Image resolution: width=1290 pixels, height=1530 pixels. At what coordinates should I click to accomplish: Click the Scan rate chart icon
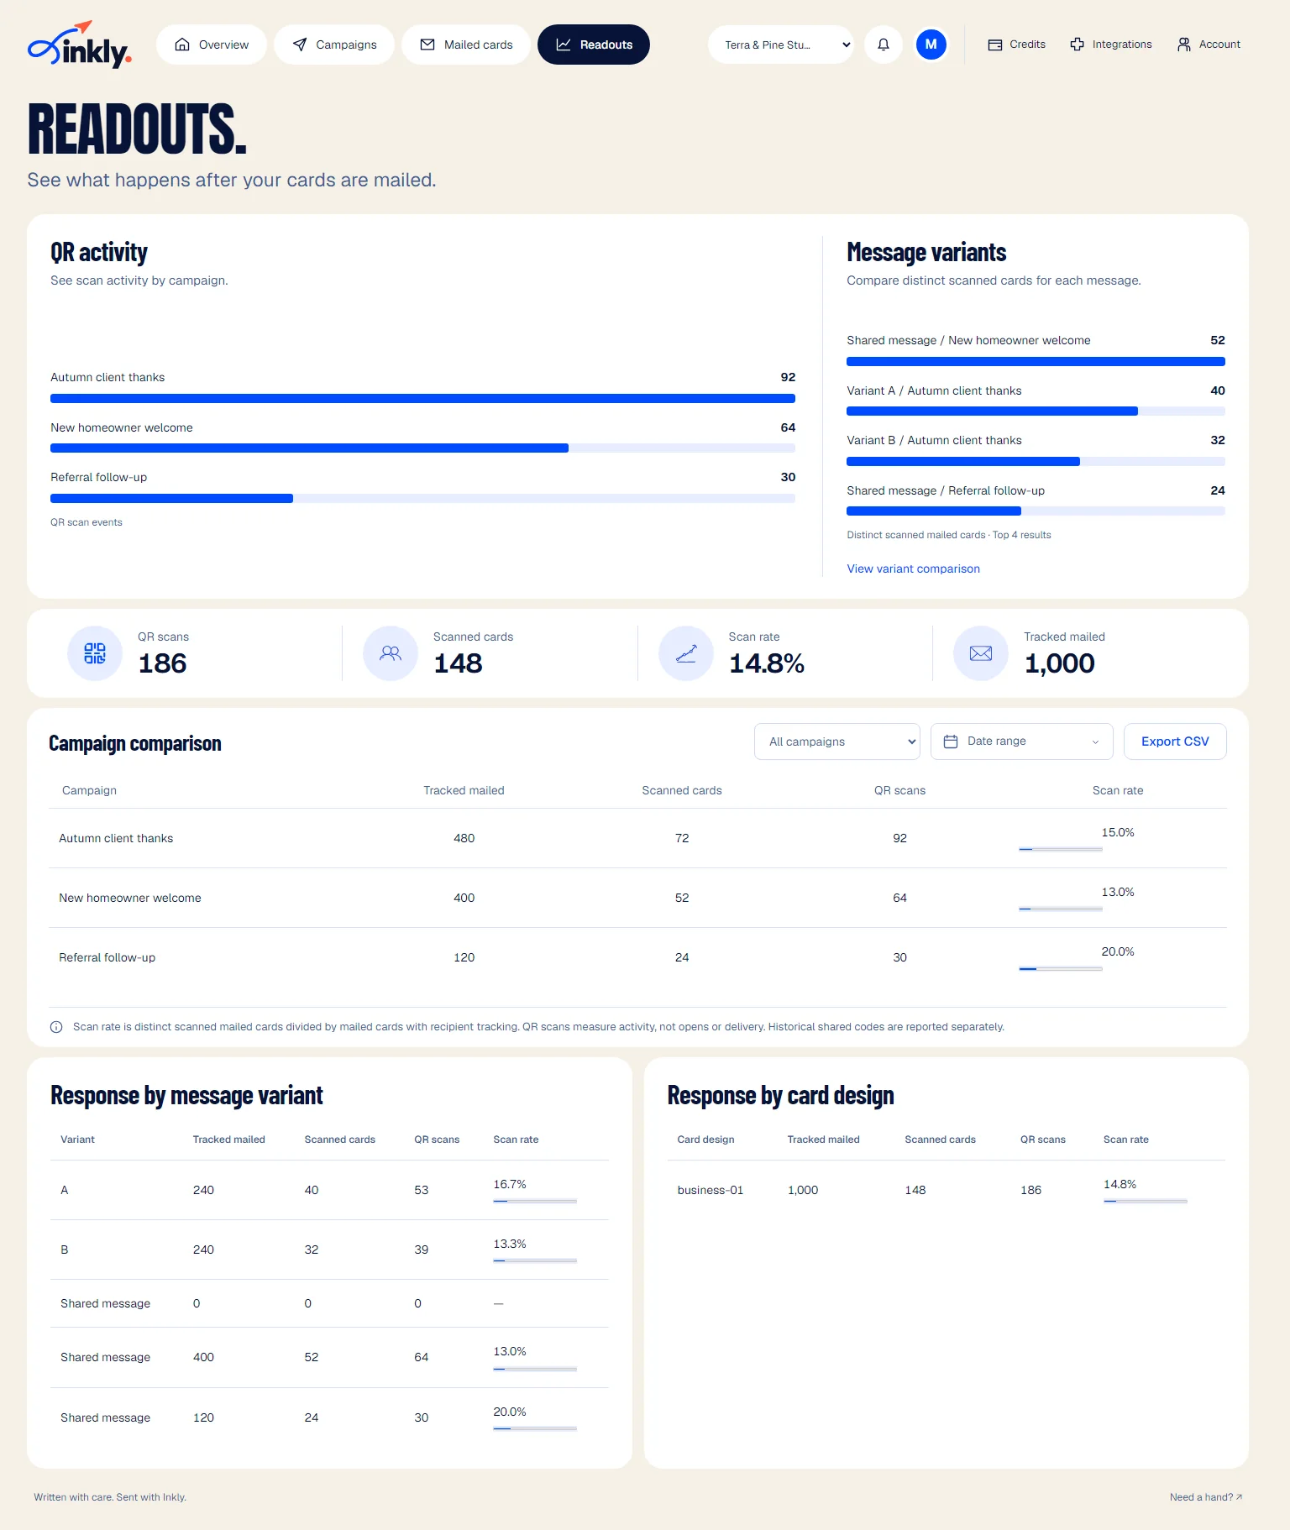click(686, 653)
